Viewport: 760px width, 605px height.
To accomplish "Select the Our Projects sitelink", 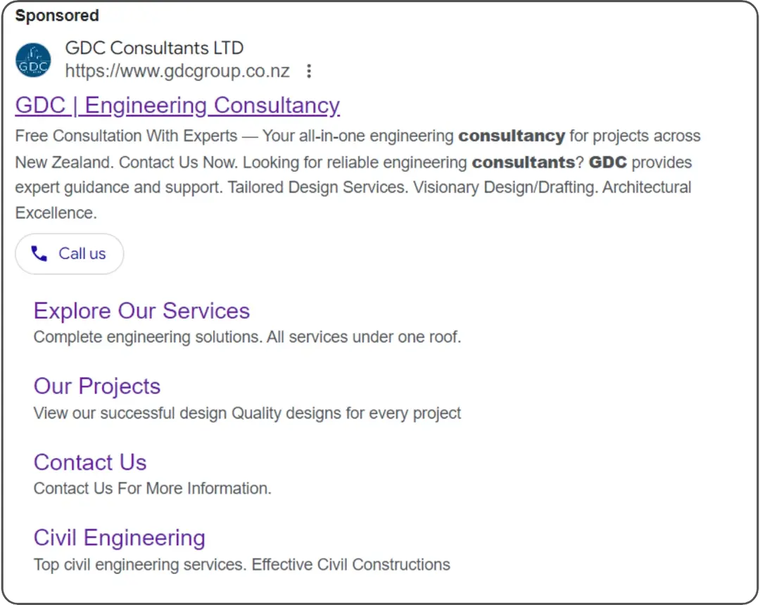I will pos(96,386).
